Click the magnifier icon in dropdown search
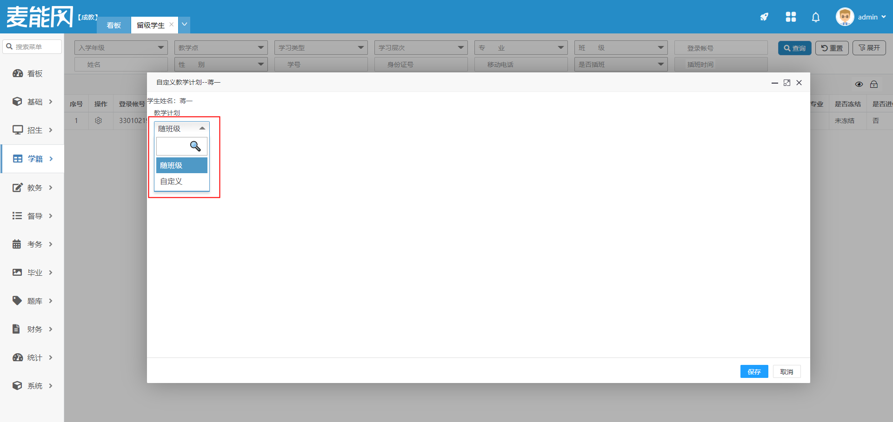Viewport: 893px width, 422px height. (x=195, y=146)
